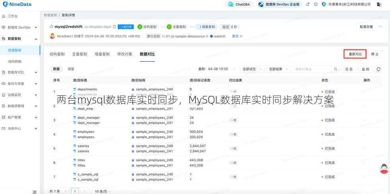Viewport: 390px width, 194px height.
Task: Select 结构转换 sidebar item
Action: point(15,61)
